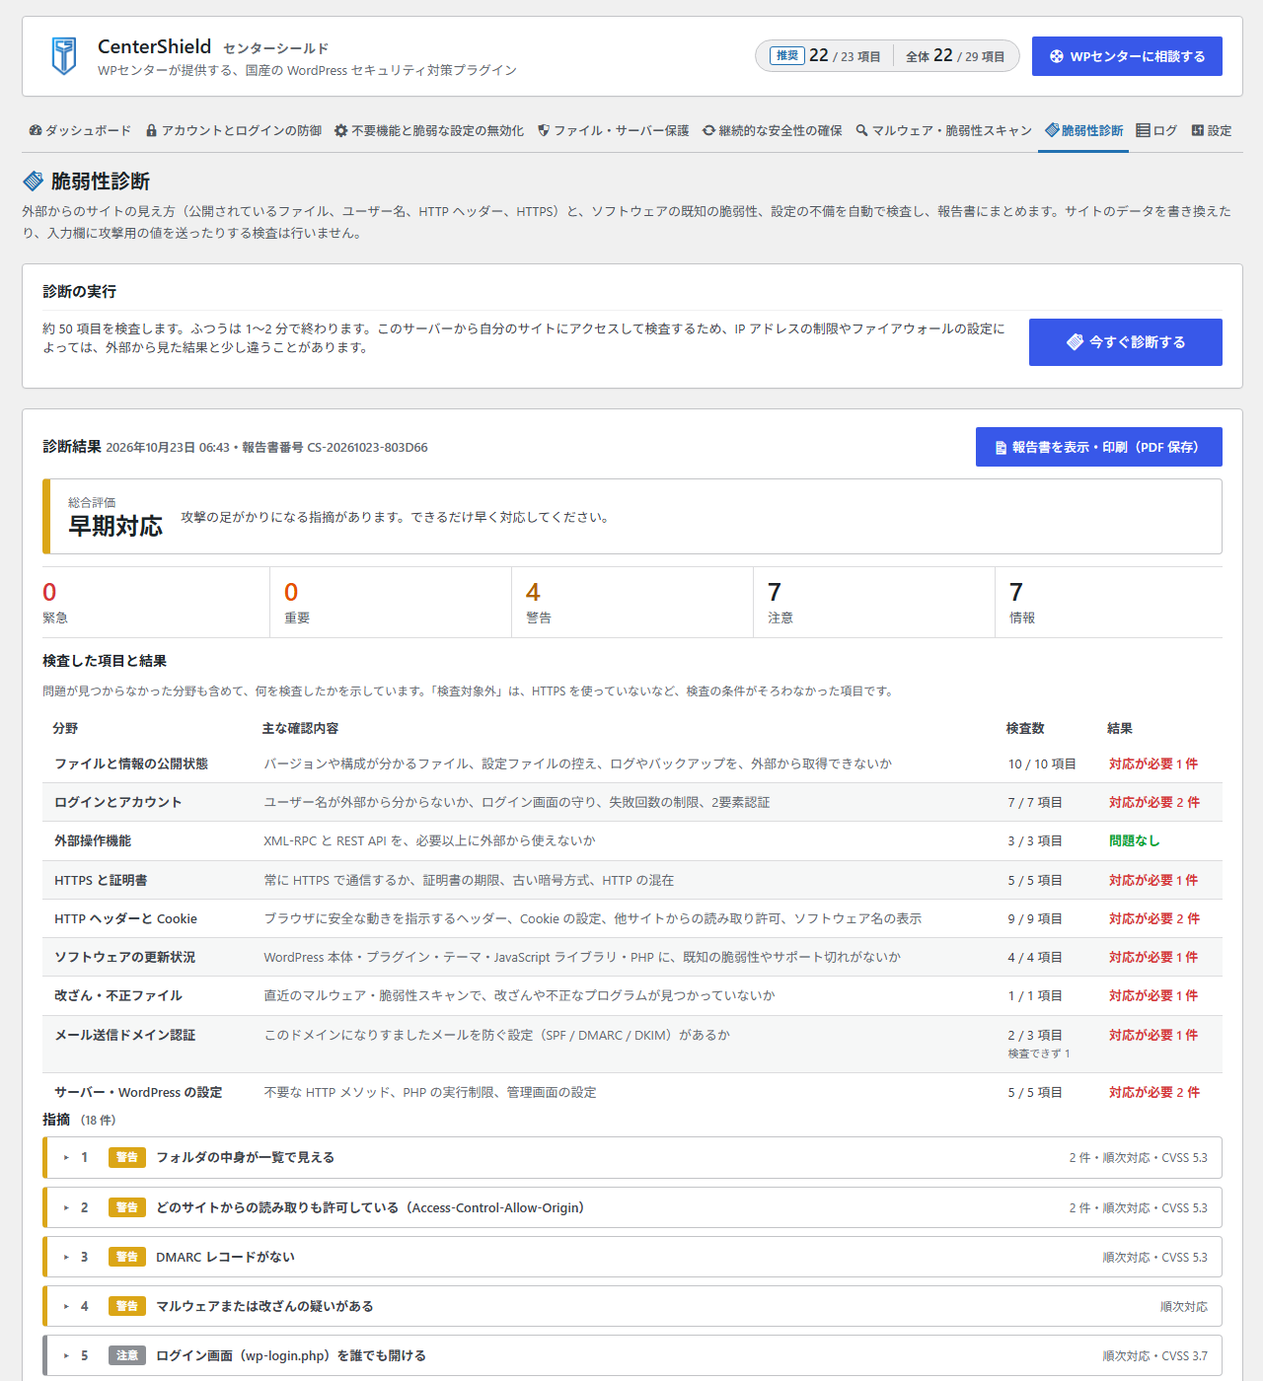Open the ダッシュボード tab

click(80, 130)
